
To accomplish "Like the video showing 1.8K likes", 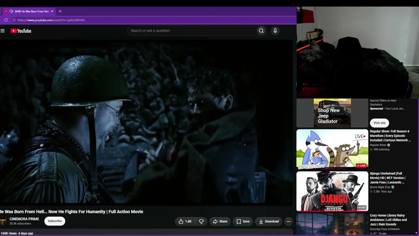I will 185,222.
